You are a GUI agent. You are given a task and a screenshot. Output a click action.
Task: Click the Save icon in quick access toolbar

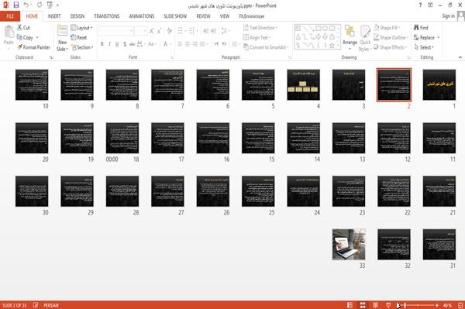(x=16, y=5)
